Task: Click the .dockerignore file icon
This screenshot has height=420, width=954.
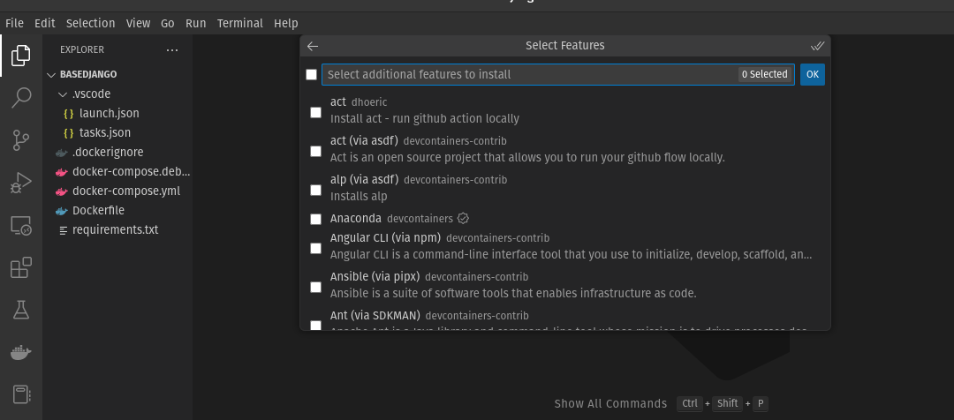Action: click(x=62, y=153)
